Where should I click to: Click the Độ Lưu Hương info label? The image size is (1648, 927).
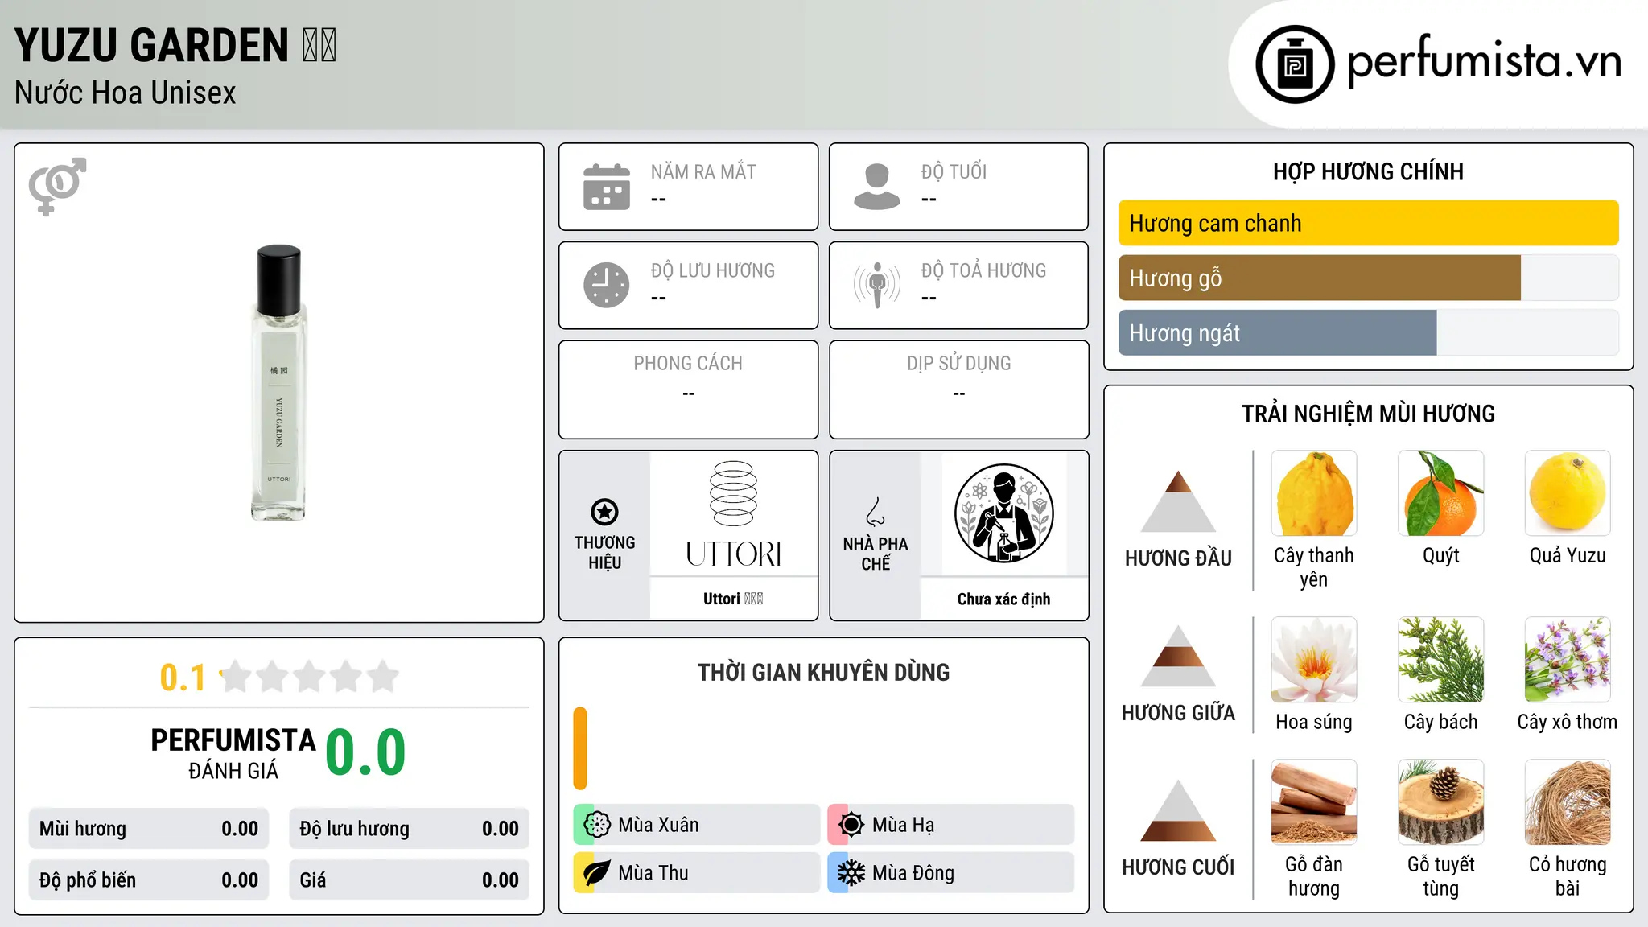tap(713, 270)
